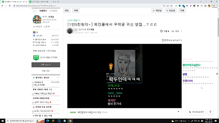Open the Chrome profile avatar icon
This screenshot has width=219, height=123.
click(x=209, y=5)
